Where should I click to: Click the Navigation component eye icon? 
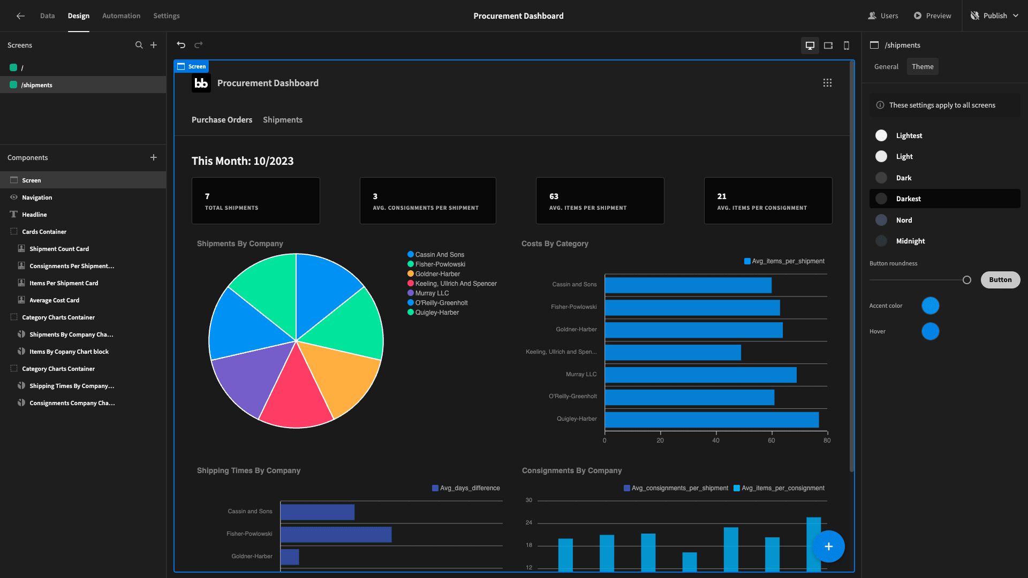(14, 197)
